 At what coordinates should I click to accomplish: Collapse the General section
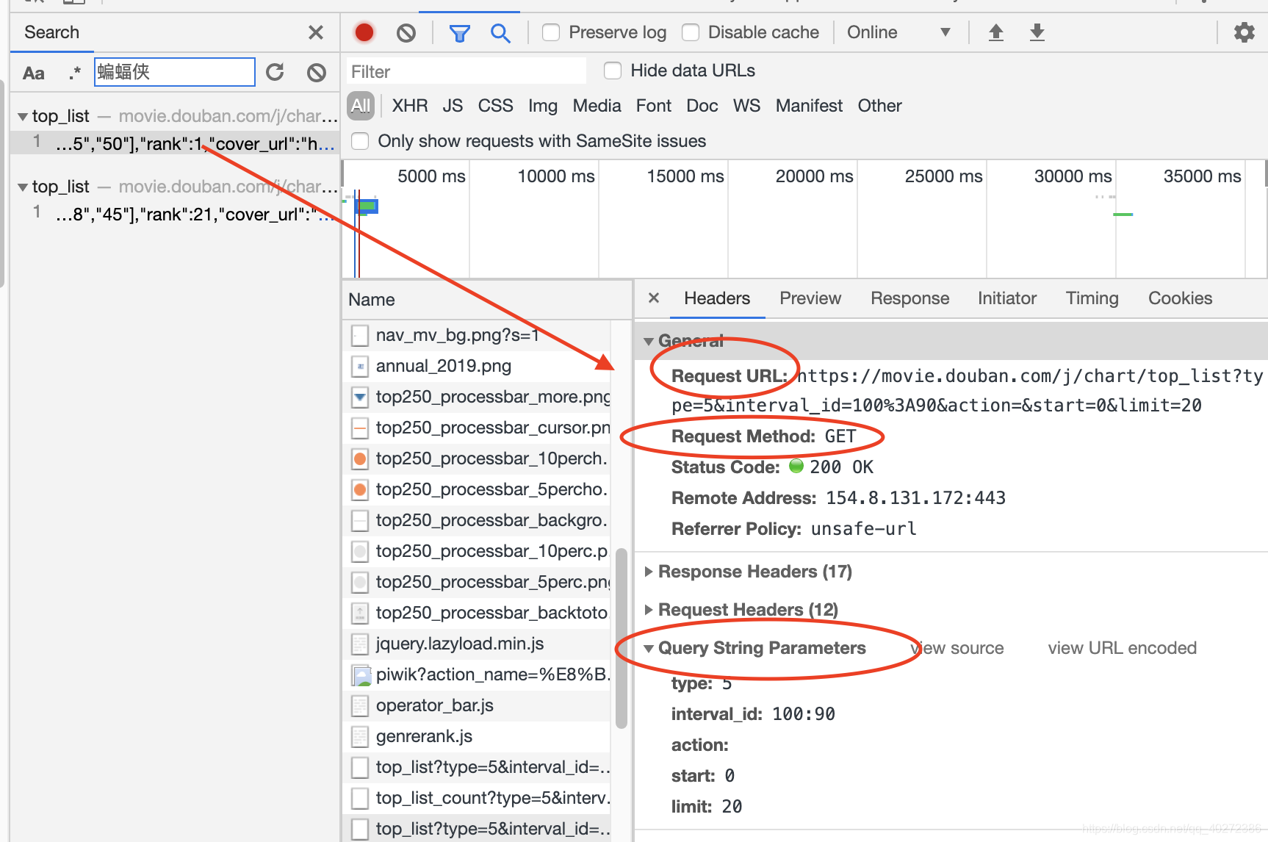click(649, 341)
